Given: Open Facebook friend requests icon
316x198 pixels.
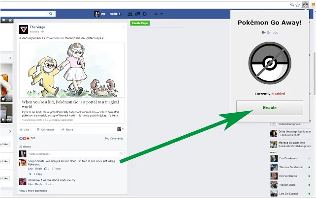Looking at the screenshot, I should (x=130, y=14).
